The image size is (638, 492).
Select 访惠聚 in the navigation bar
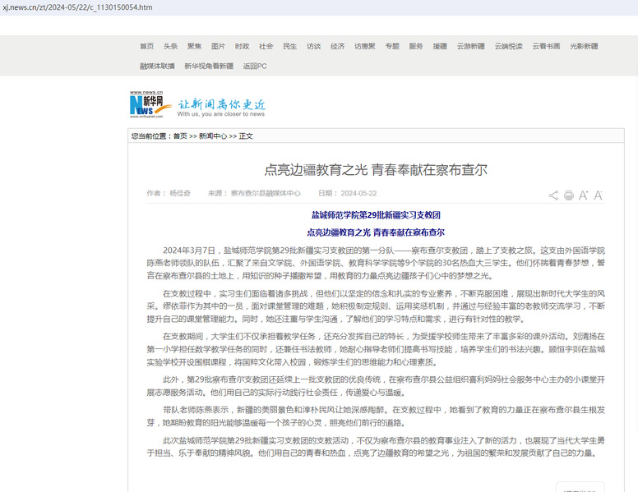[365, 46]
